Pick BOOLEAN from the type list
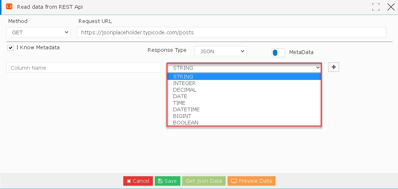The height and width of the screenshot is (189, 398). pos(244,123)
